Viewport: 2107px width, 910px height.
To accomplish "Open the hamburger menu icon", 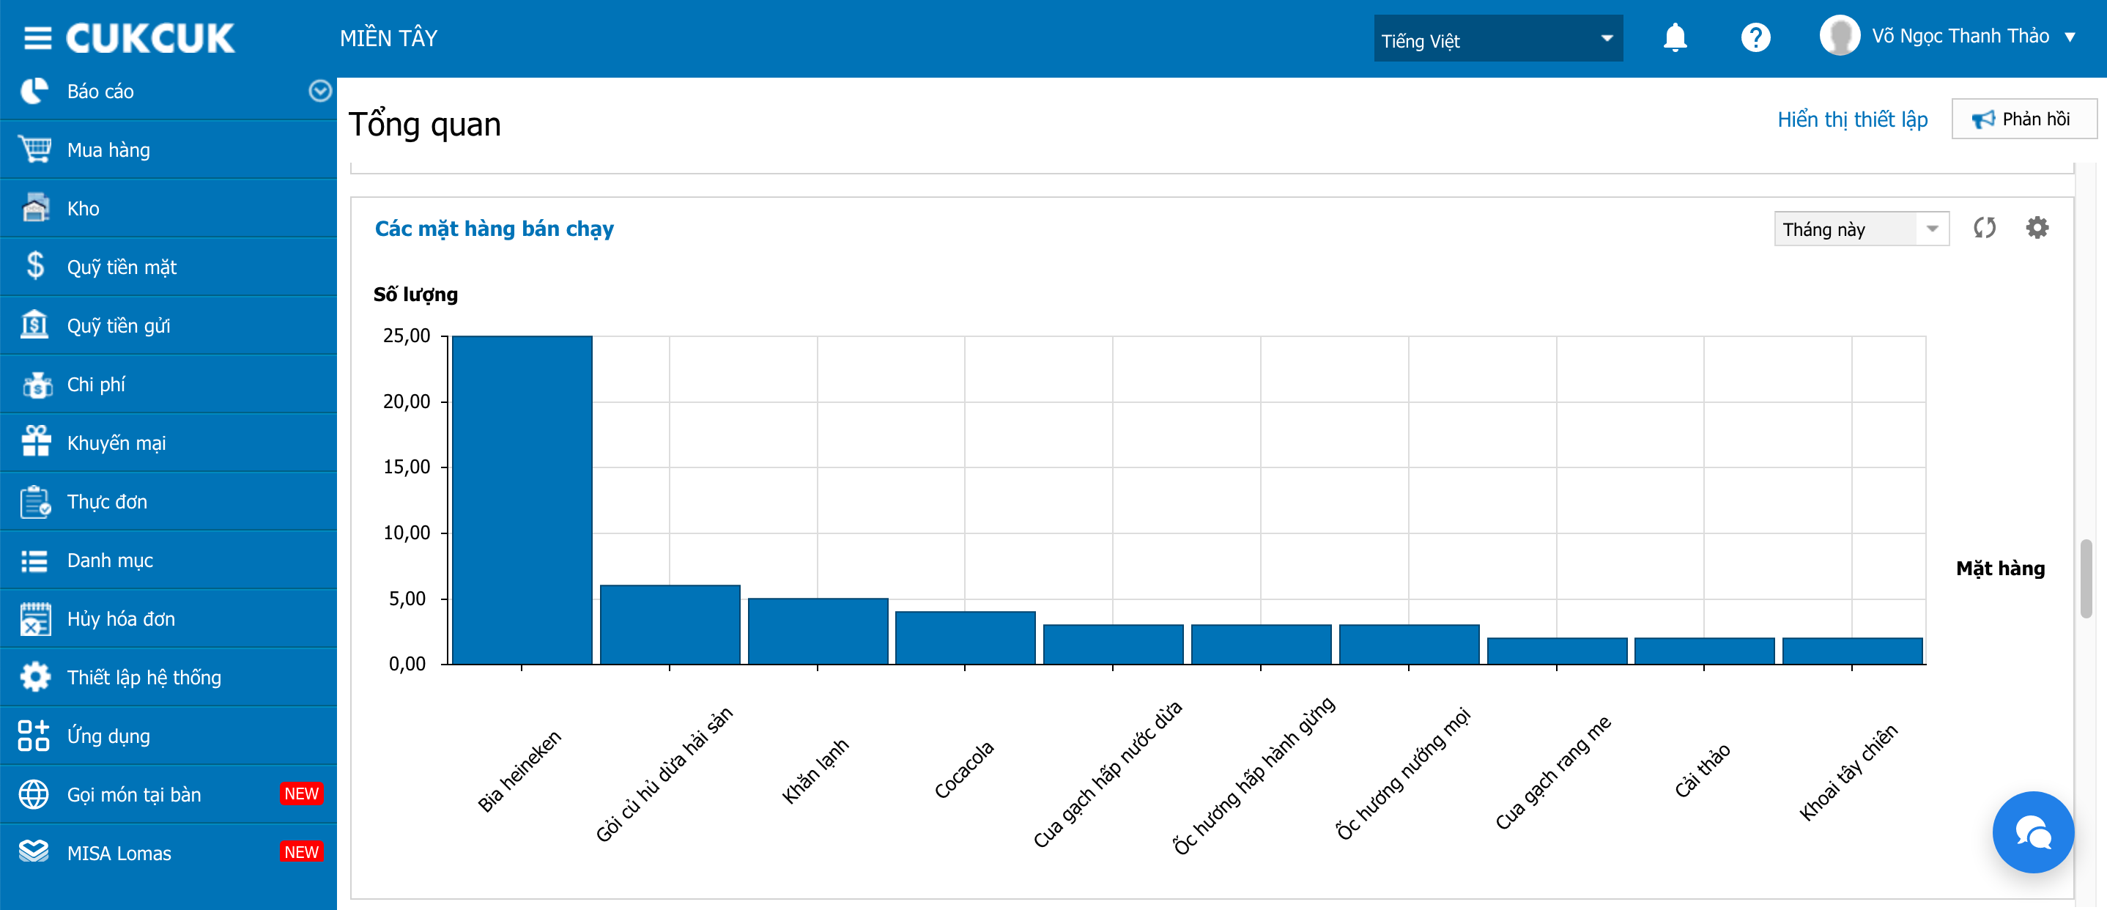I will [x=37, y=37].
